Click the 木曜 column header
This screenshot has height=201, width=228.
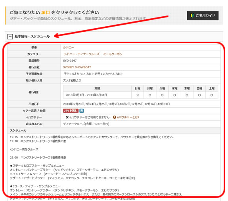pyautogui.click(x=187, y=89)
